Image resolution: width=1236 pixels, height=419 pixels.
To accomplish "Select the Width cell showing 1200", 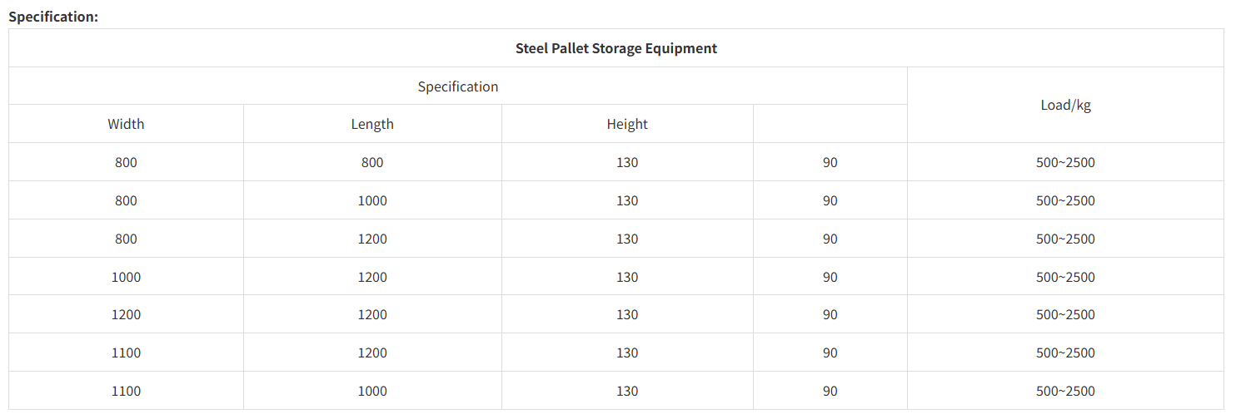I will coord(126,314).
